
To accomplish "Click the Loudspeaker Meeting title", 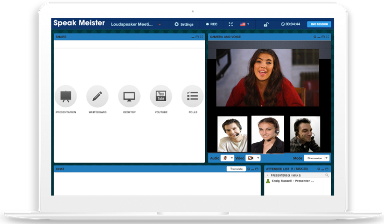I will click(x=132, y=24).
